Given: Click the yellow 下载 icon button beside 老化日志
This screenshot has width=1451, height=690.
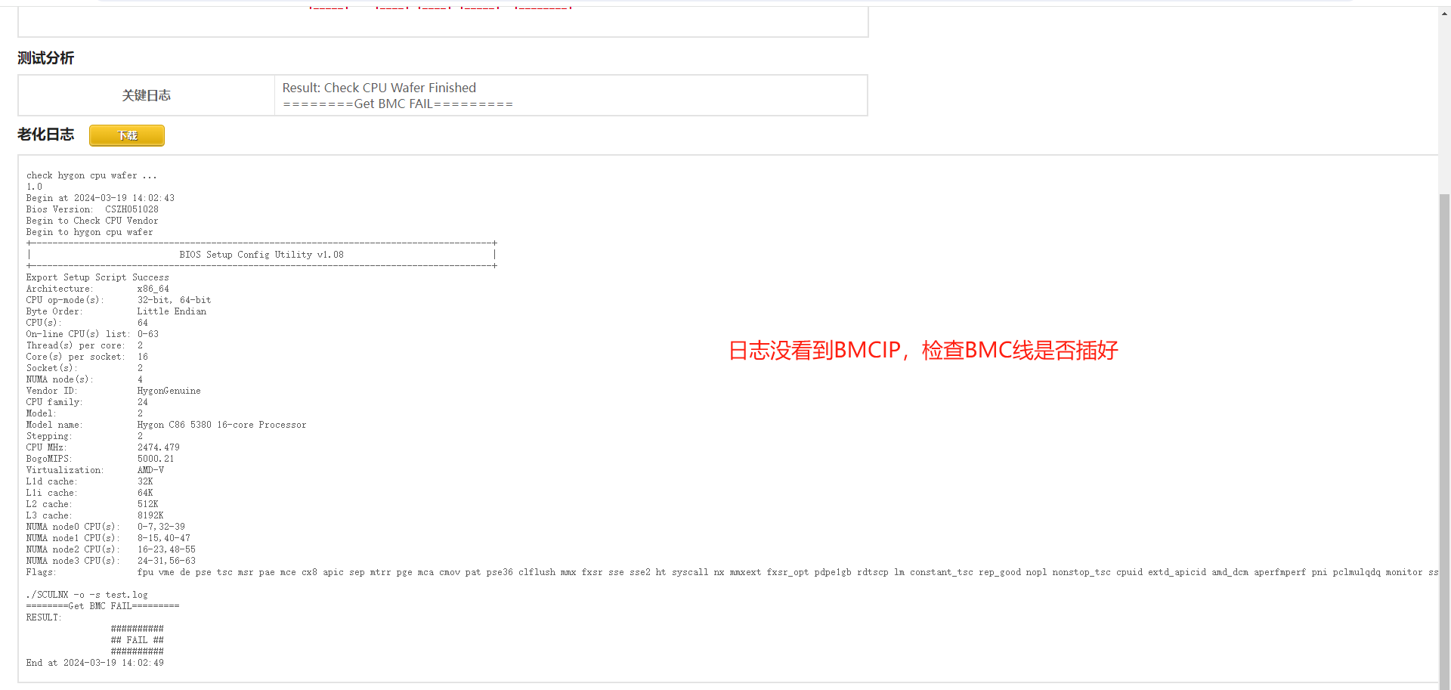Looking at the screenshot, I should click(x=125, y=135).
